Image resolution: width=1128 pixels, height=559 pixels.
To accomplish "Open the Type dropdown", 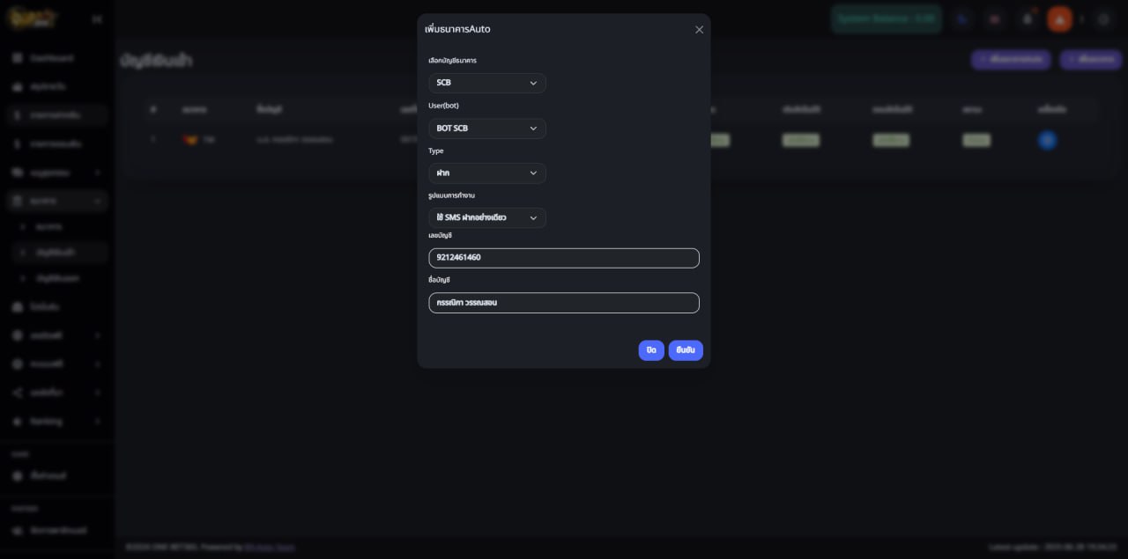I will pyautogui.click(x=486, y=173).
